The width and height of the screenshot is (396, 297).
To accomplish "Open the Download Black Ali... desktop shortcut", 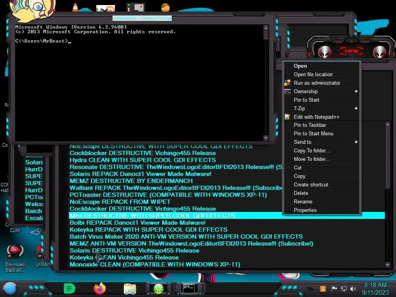I will (15, 258).
